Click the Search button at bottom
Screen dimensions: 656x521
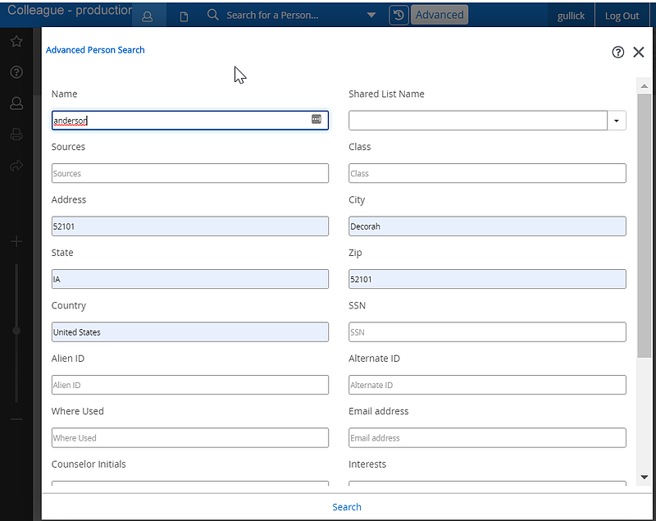coord(346,507)
